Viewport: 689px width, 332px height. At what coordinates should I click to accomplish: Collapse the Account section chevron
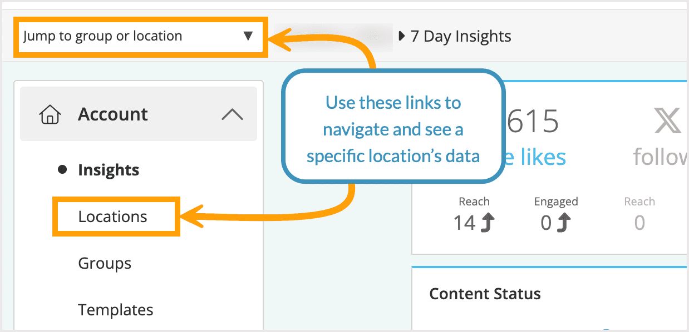[232, 115]
